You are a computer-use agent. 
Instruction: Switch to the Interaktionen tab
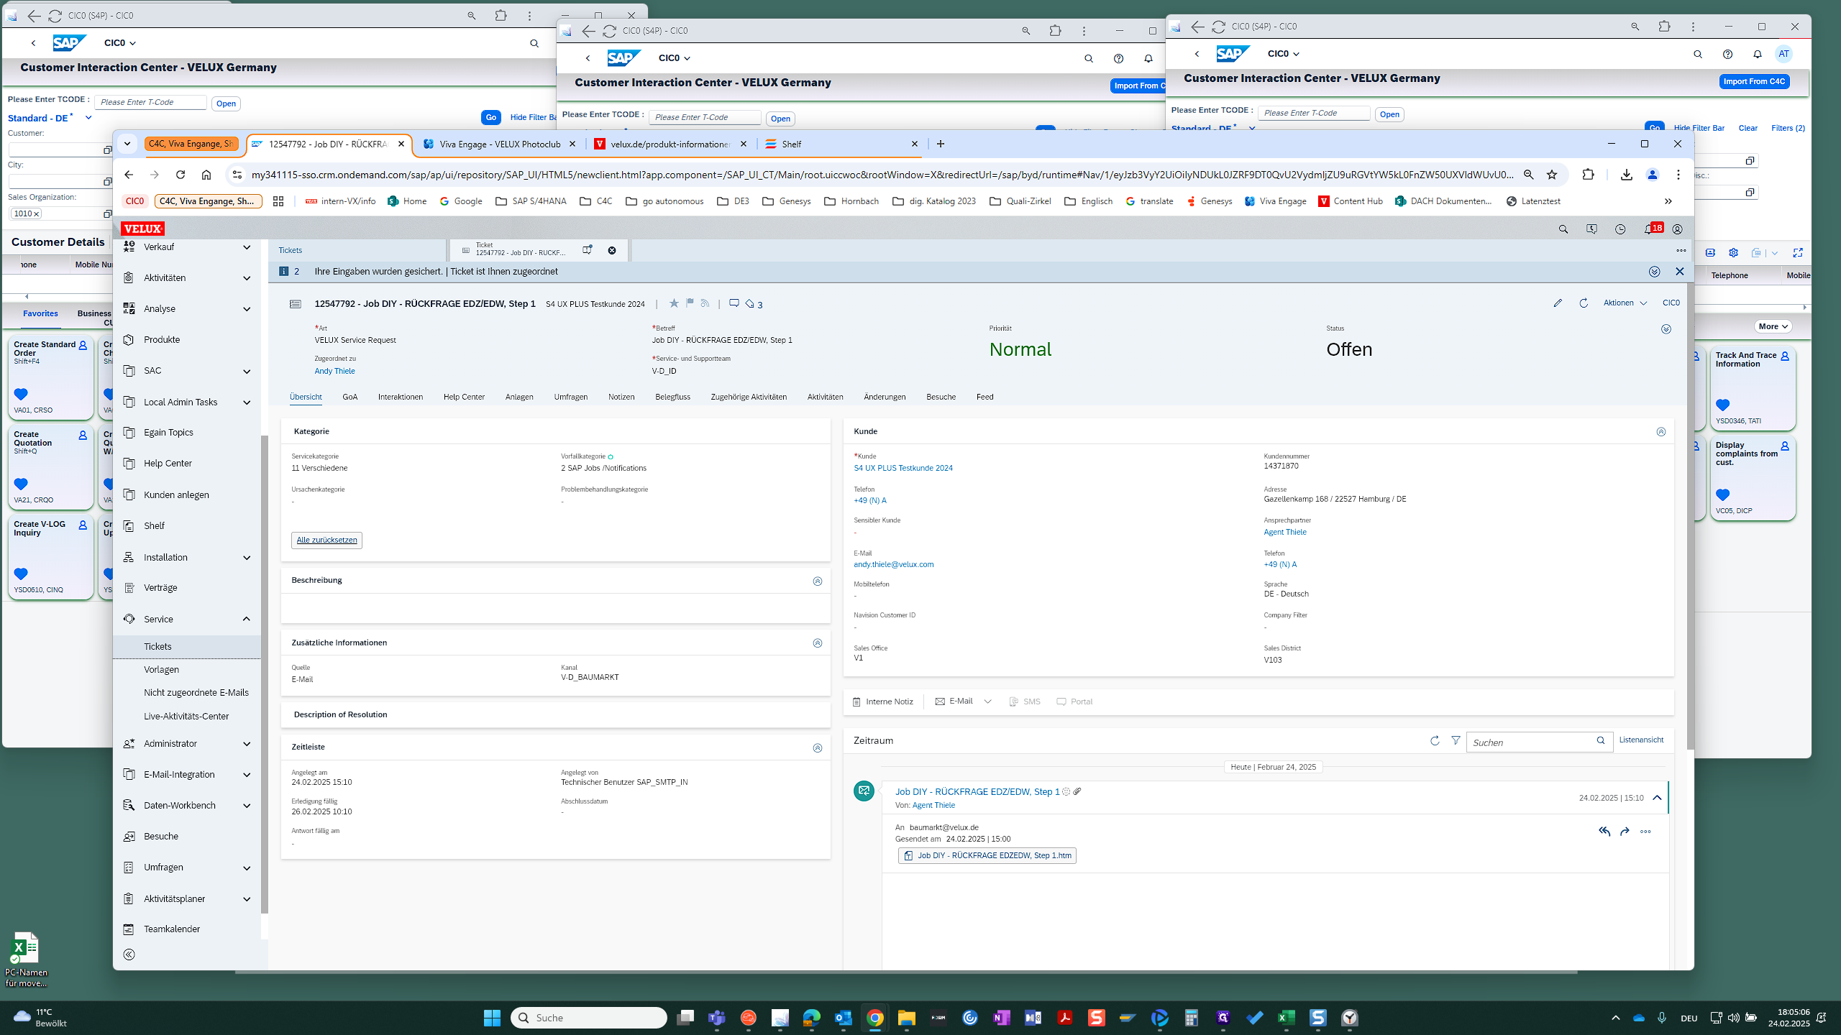(x=401, y=397)
